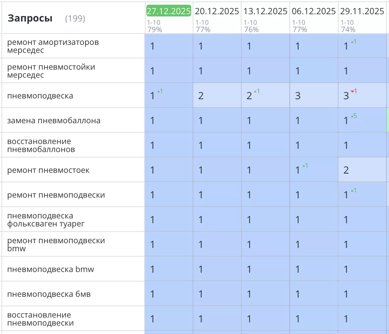Viewport: 389px width, 334px height.
Task: Select the query пневмоподвеска bmw
Action: (50, 269)
